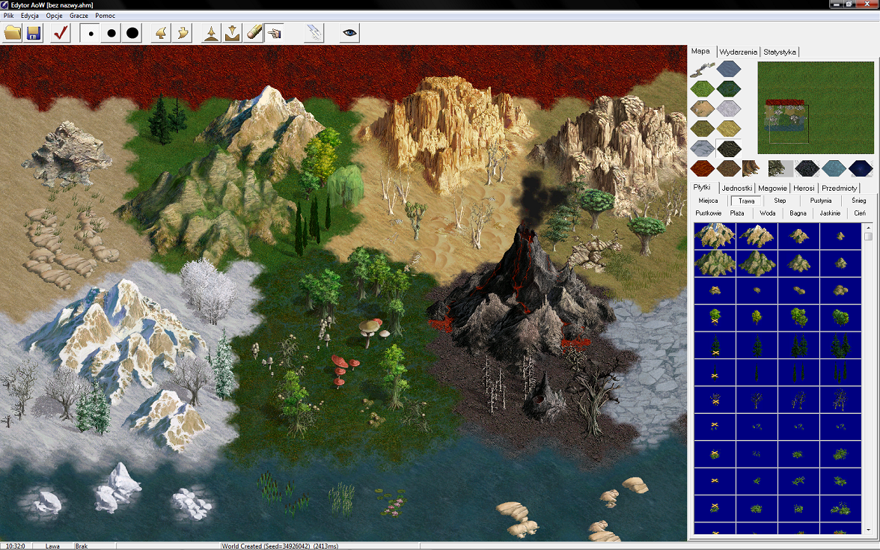Save the map using the floppy disk icon
This screenshot has height=550, width=880.
point(34,33)
